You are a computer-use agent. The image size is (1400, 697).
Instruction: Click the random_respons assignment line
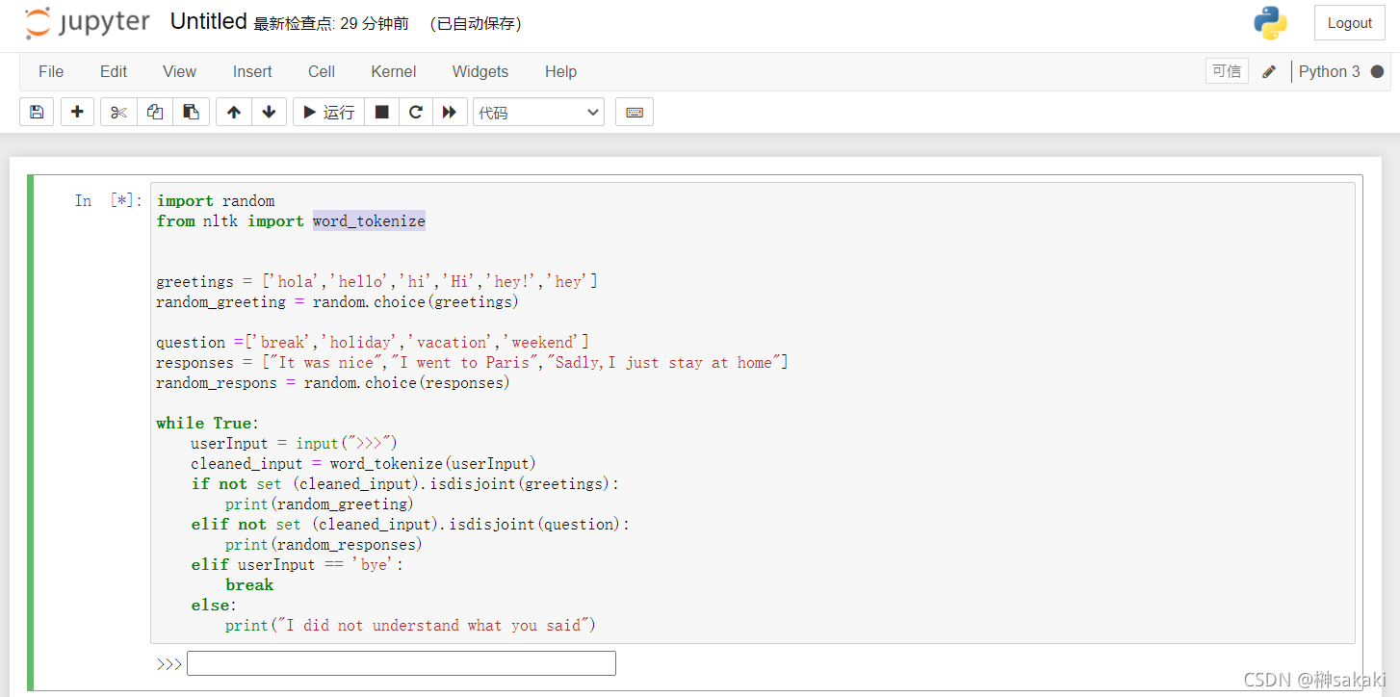[x=333, y=383]
